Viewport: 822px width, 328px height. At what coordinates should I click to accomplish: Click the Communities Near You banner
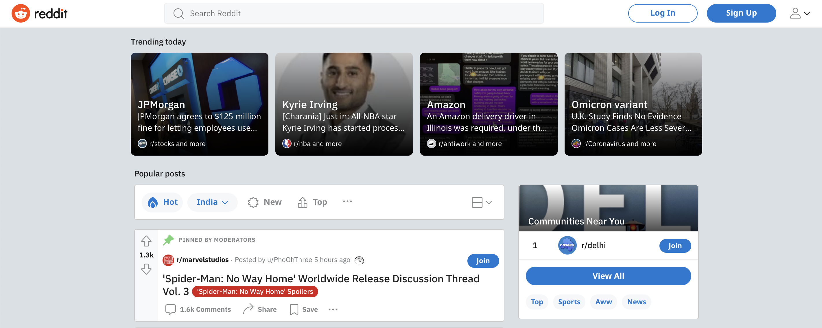tap(608, 208)
